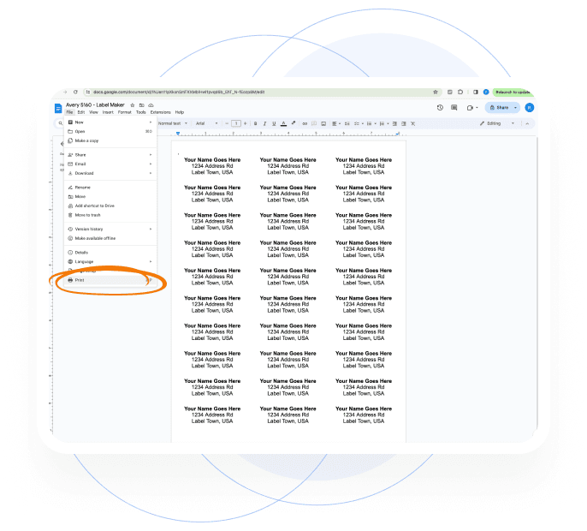
Task: Open the text color picker
Action: pos(283,123)
